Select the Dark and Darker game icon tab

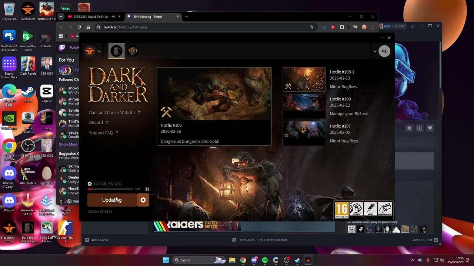pos(117,51)
